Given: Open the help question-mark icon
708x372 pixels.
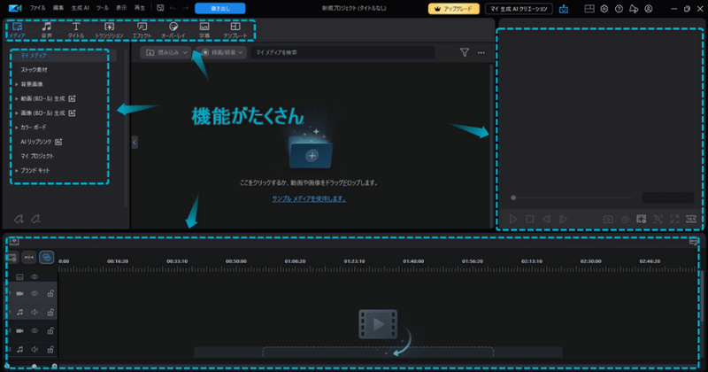Looking at the screenshot, I should [619, 9].
